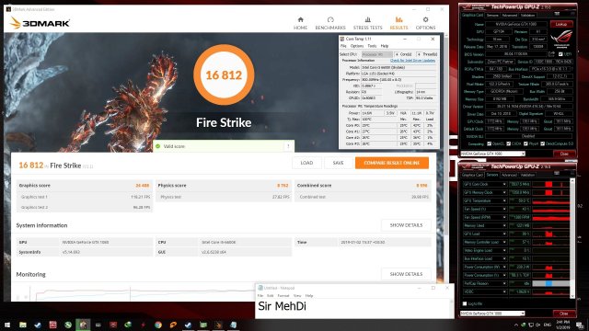The height and width of the screenshot is (331, 589).
Task: Switch to Graphics Card tab in lower GPU-Z window
Action: 472,175
